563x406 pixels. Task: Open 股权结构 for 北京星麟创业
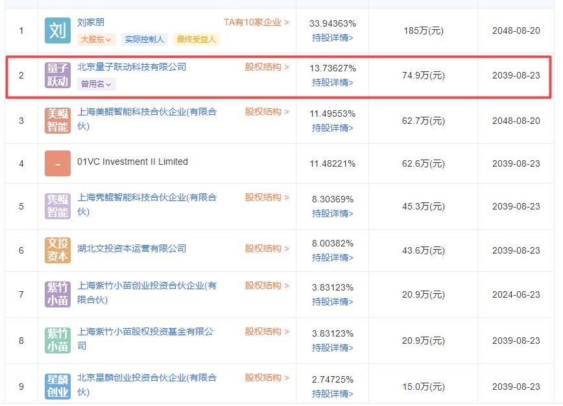[x=267, y=377]
